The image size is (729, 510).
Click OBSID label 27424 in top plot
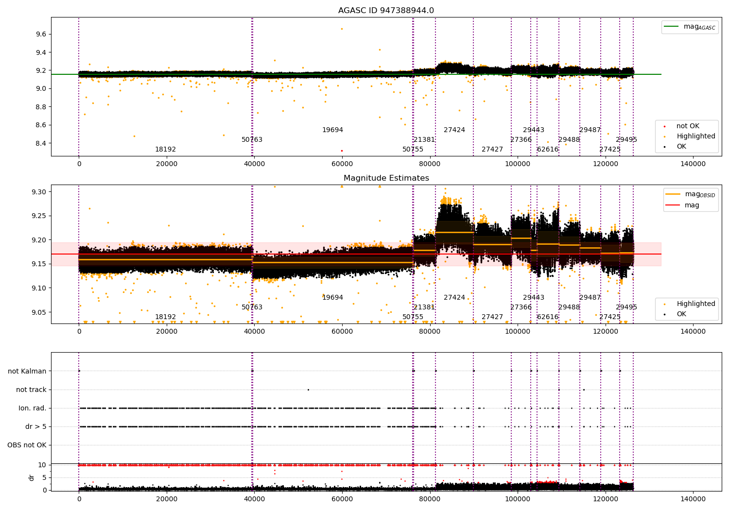click(454, 130)
